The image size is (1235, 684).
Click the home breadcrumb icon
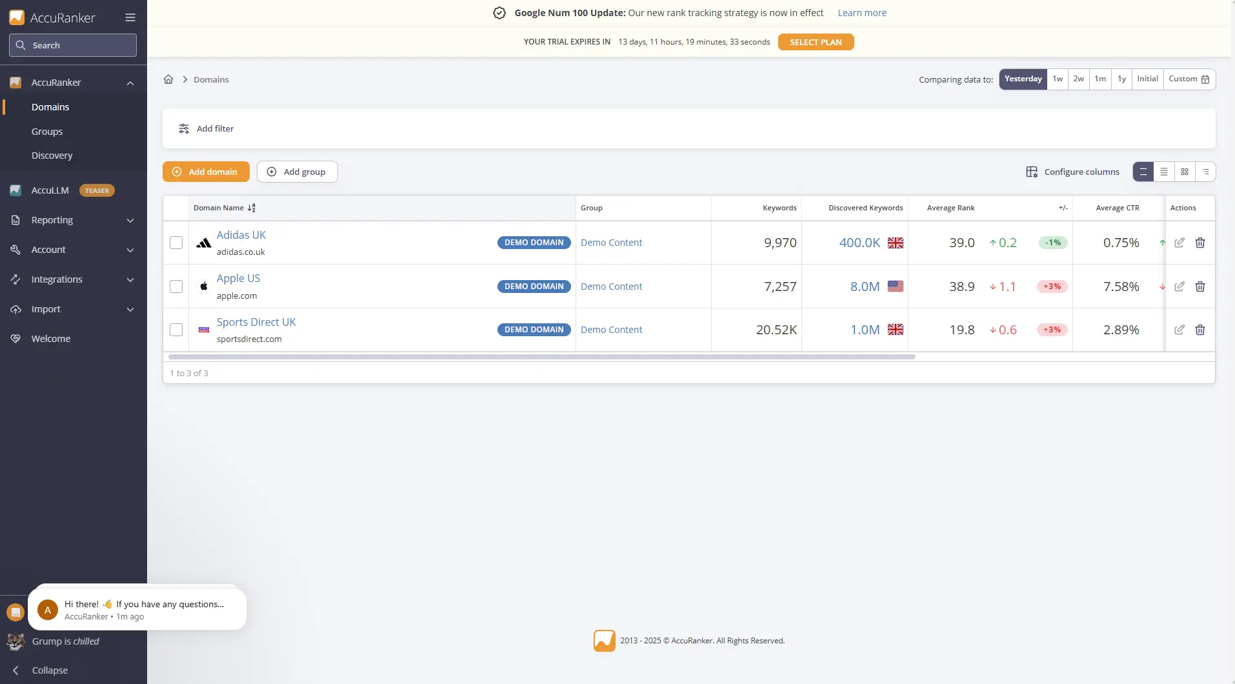pos(168,79)
